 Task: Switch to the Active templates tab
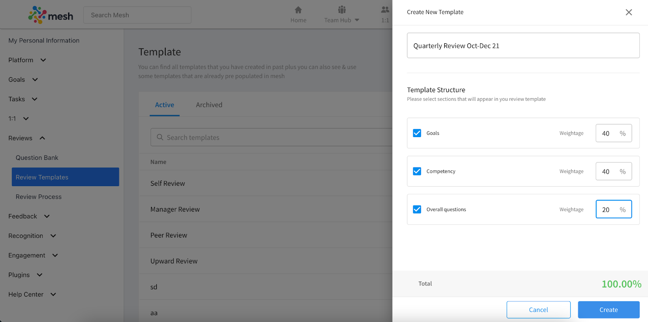click(164, 105)
